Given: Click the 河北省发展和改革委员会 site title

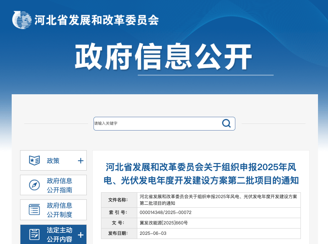Looking at the screenshot, I should tap(97, 20).
